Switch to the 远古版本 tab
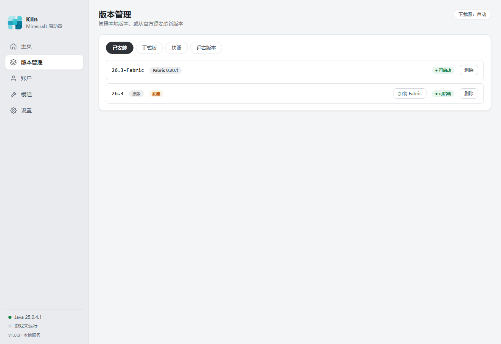501x344 pixels. click(206, 48)
